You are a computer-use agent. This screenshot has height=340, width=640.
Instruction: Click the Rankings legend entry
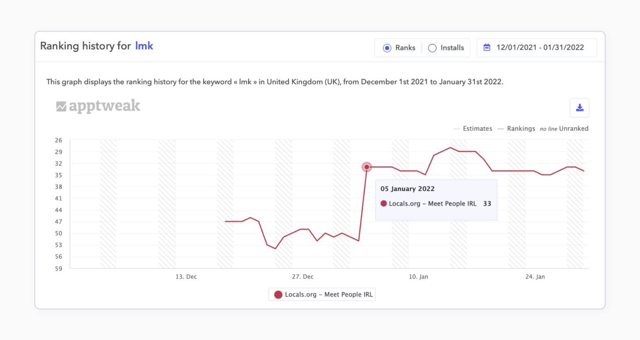[521, 129]
